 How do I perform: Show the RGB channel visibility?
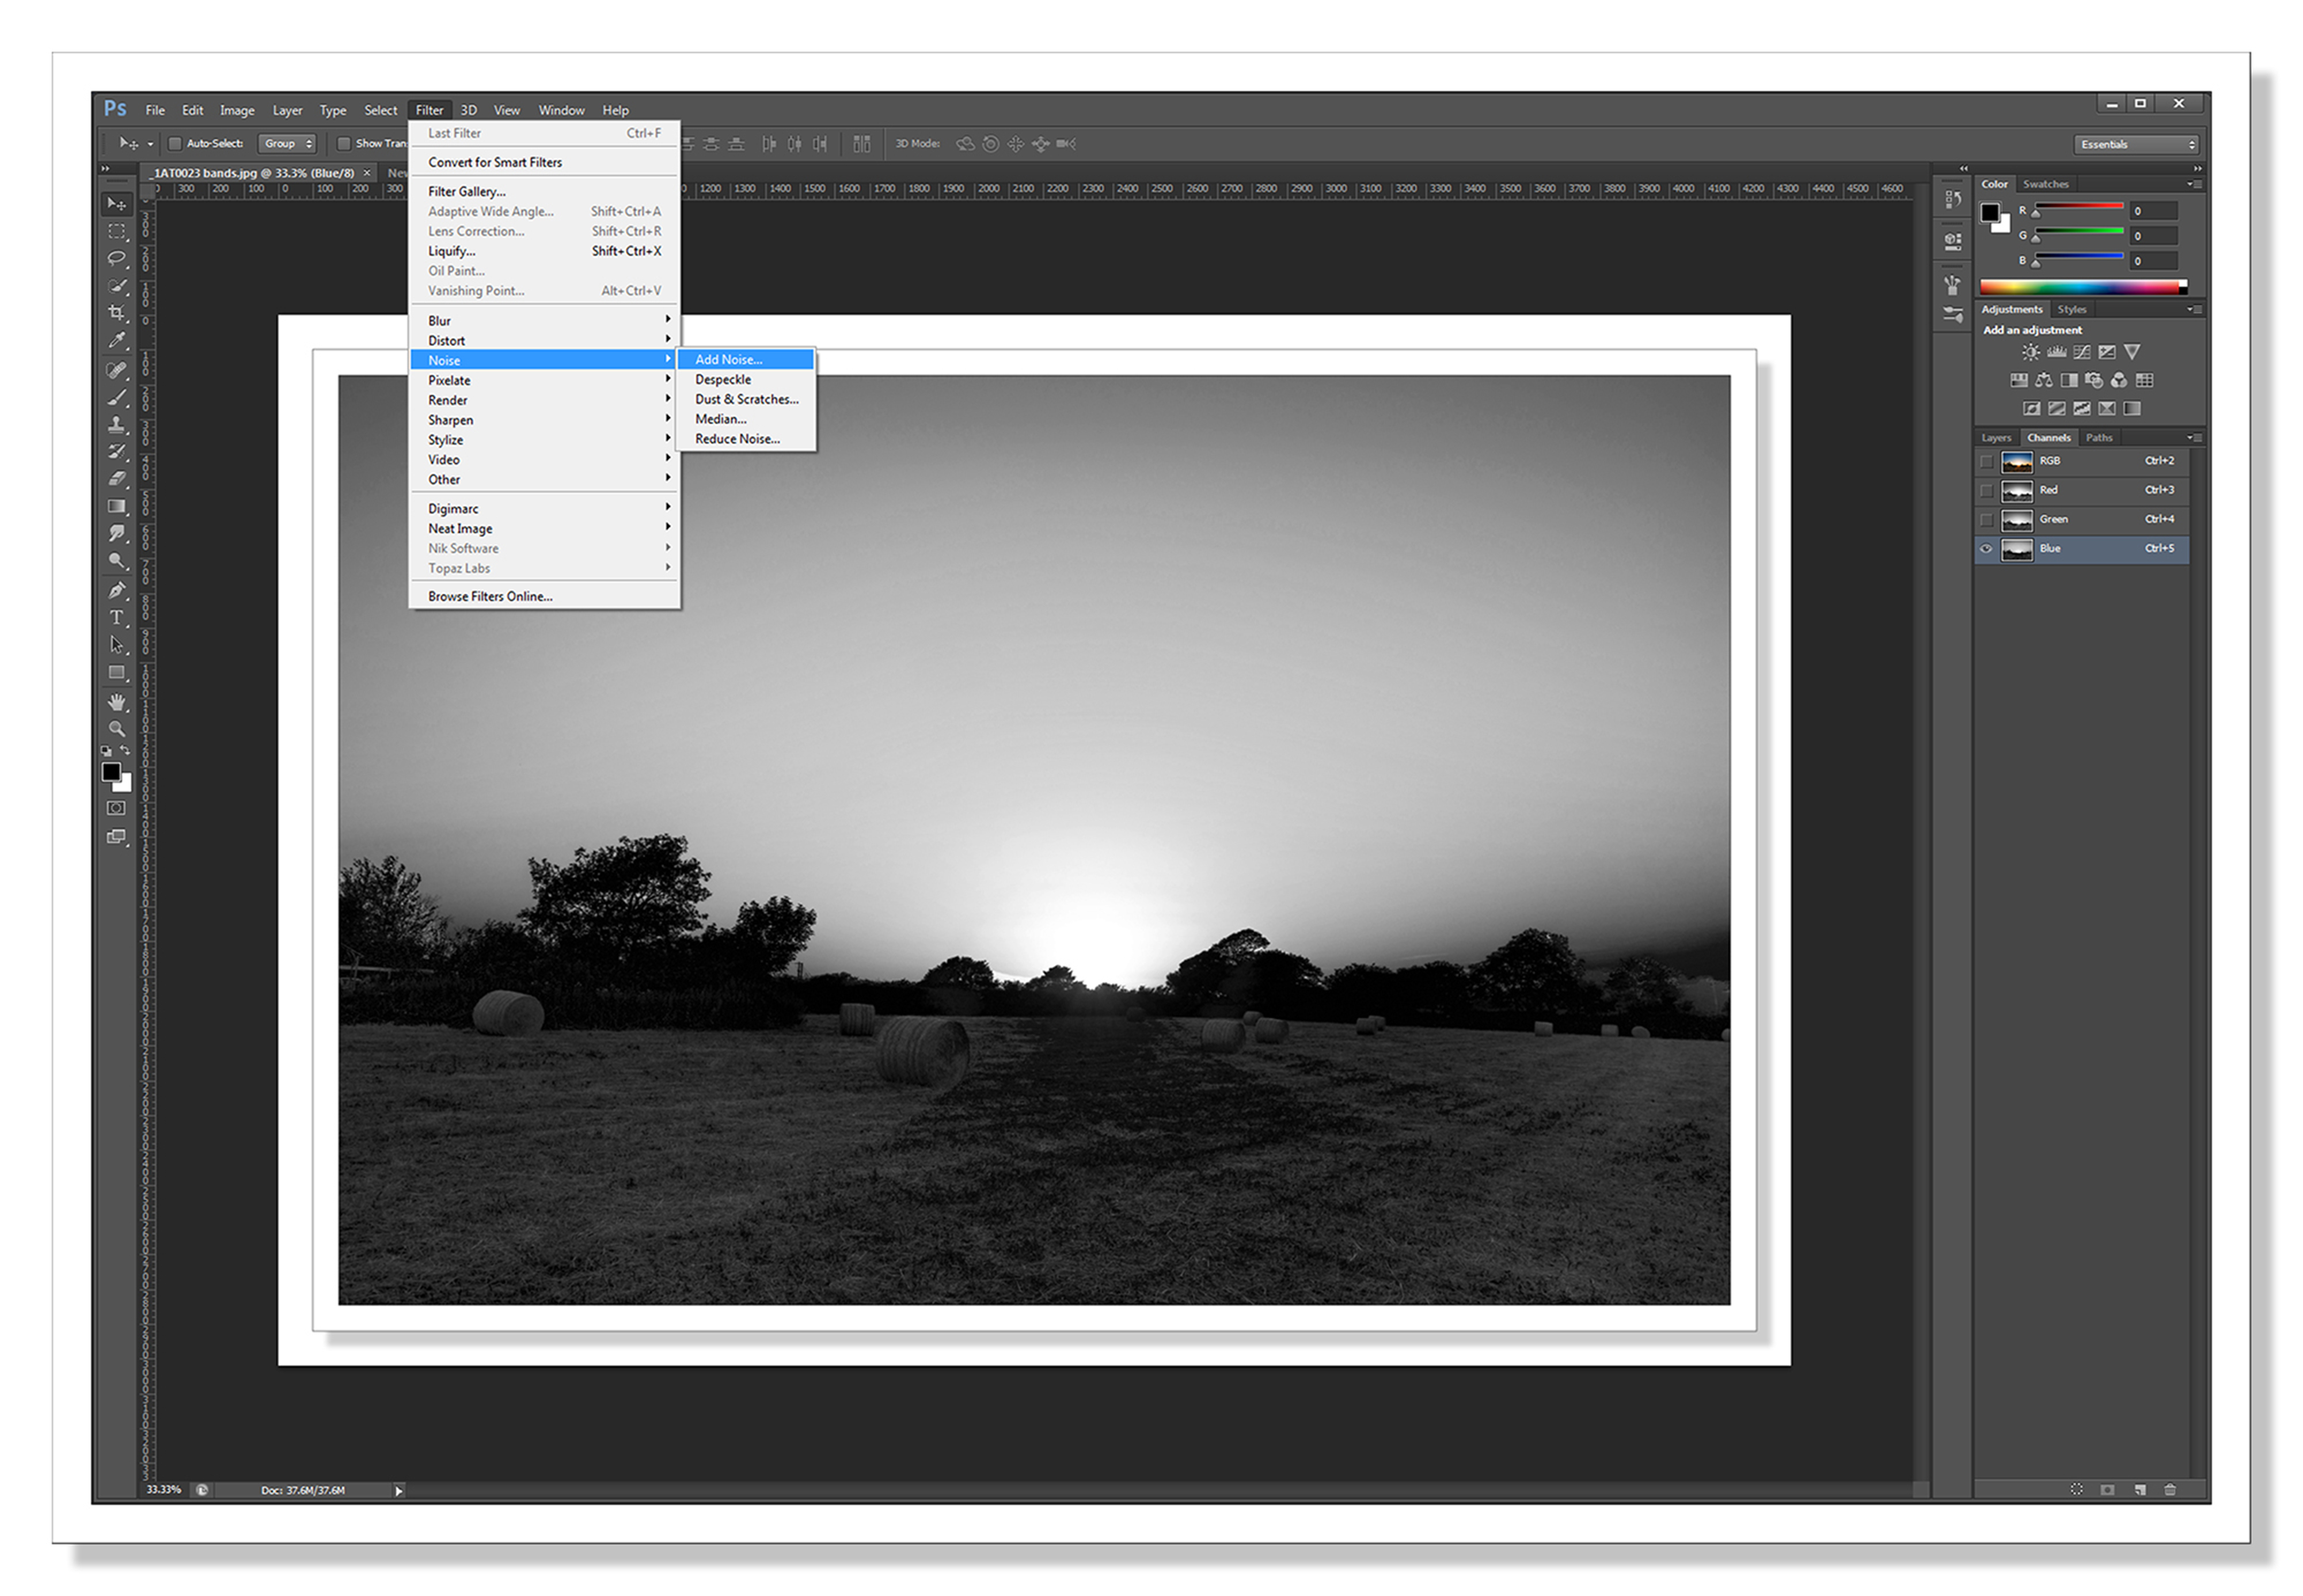[x=1986, y=461]
